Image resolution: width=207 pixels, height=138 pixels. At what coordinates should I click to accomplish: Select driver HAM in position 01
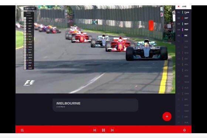183,12
